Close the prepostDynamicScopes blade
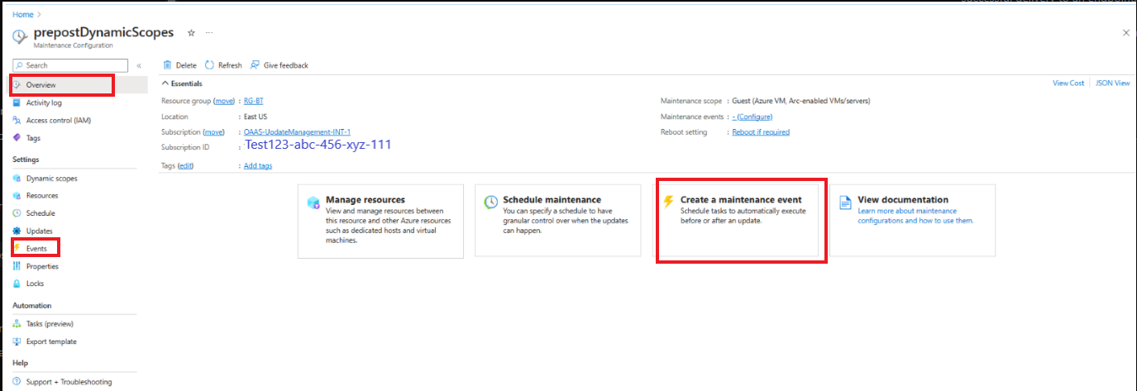The image size is (1137, 391). [x=1125, y=32]
